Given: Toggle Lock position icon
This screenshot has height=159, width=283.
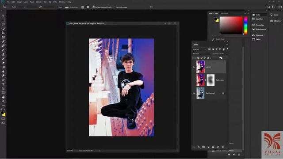Looking at the screenshot, I should click(x=205, y=58).
